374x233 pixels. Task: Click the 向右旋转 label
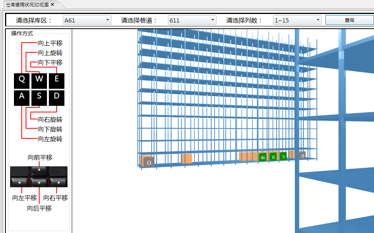(x=50, y=119)
